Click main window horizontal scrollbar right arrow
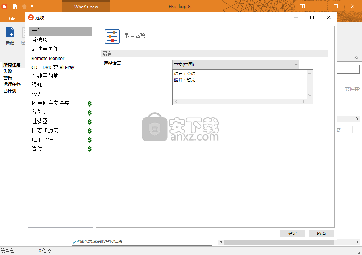This screenshot has width=362, height=255. tap(357, 242)
